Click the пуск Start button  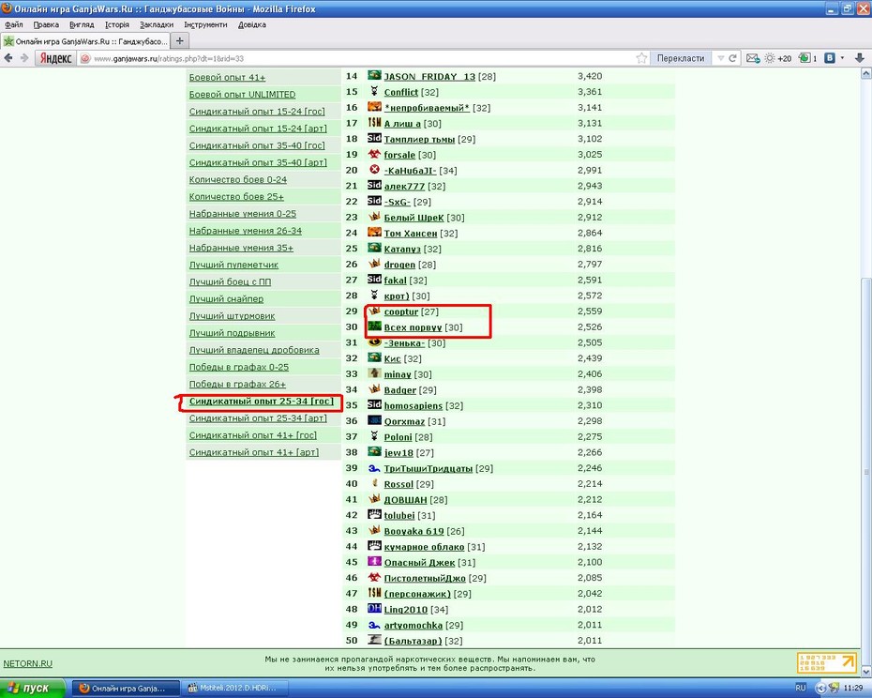33,688
